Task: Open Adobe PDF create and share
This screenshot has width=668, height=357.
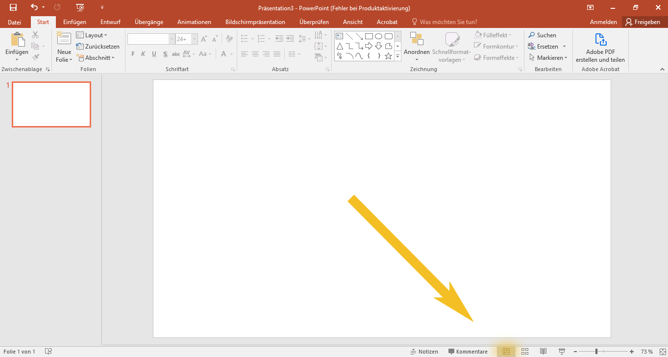Action: click(600, 48)
